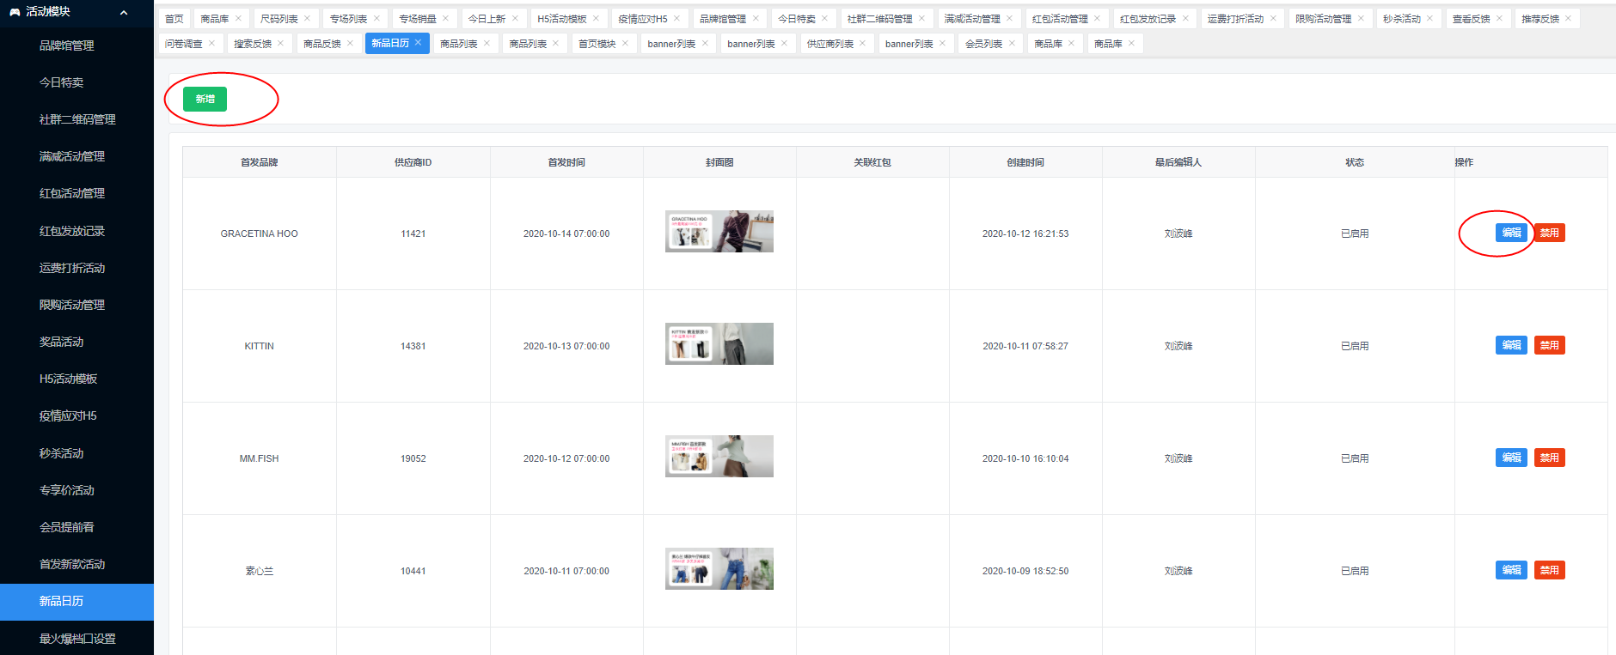Click the green 新增 button

click(205, 99)
